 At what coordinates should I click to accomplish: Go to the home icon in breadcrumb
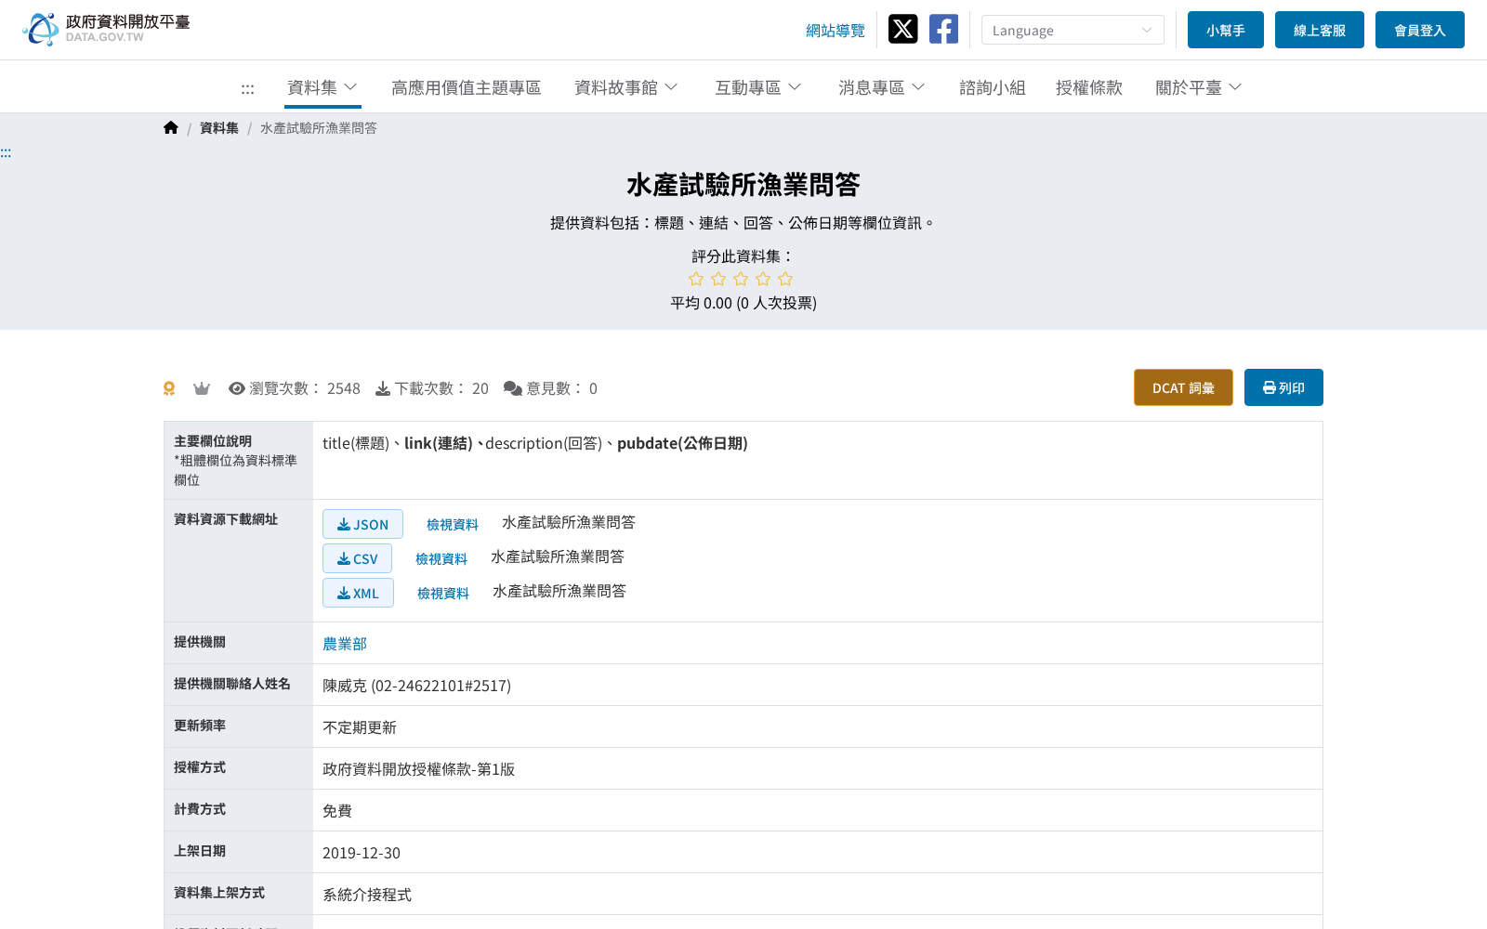170,128
